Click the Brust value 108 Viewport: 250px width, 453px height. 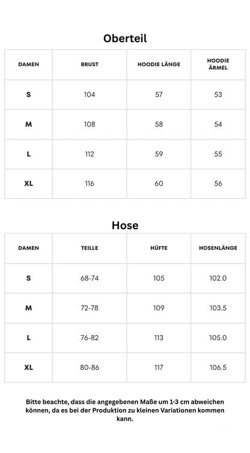tap(90, 124)
